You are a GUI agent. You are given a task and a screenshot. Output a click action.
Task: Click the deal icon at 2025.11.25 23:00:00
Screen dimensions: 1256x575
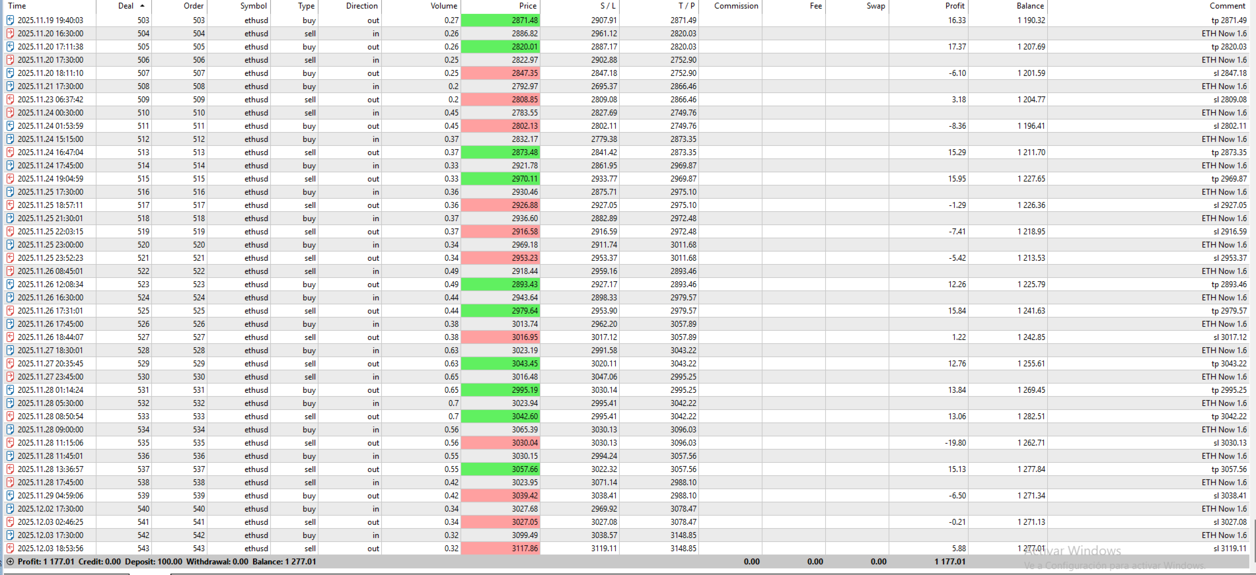point(10,245)
